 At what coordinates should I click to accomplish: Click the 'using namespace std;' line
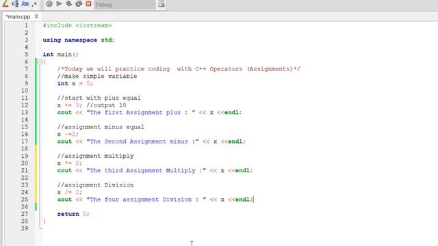coord(79,40)
